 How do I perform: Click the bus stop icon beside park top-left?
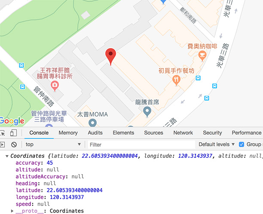21,65
